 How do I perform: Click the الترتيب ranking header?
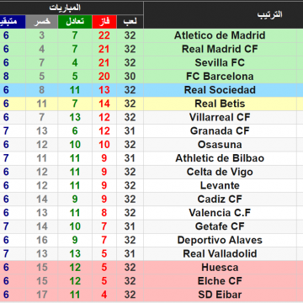pos(269,15)
